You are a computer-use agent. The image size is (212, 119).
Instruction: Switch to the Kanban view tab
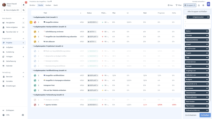48,5
